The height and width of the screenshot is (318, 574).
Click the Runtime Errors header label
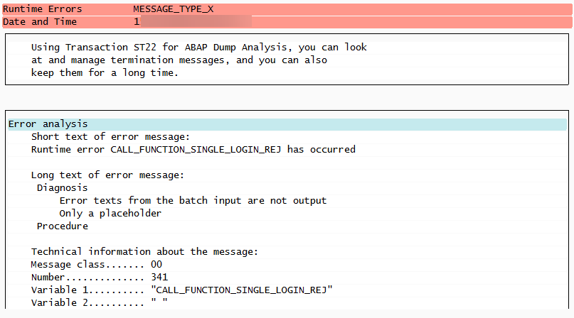point(43,9)
